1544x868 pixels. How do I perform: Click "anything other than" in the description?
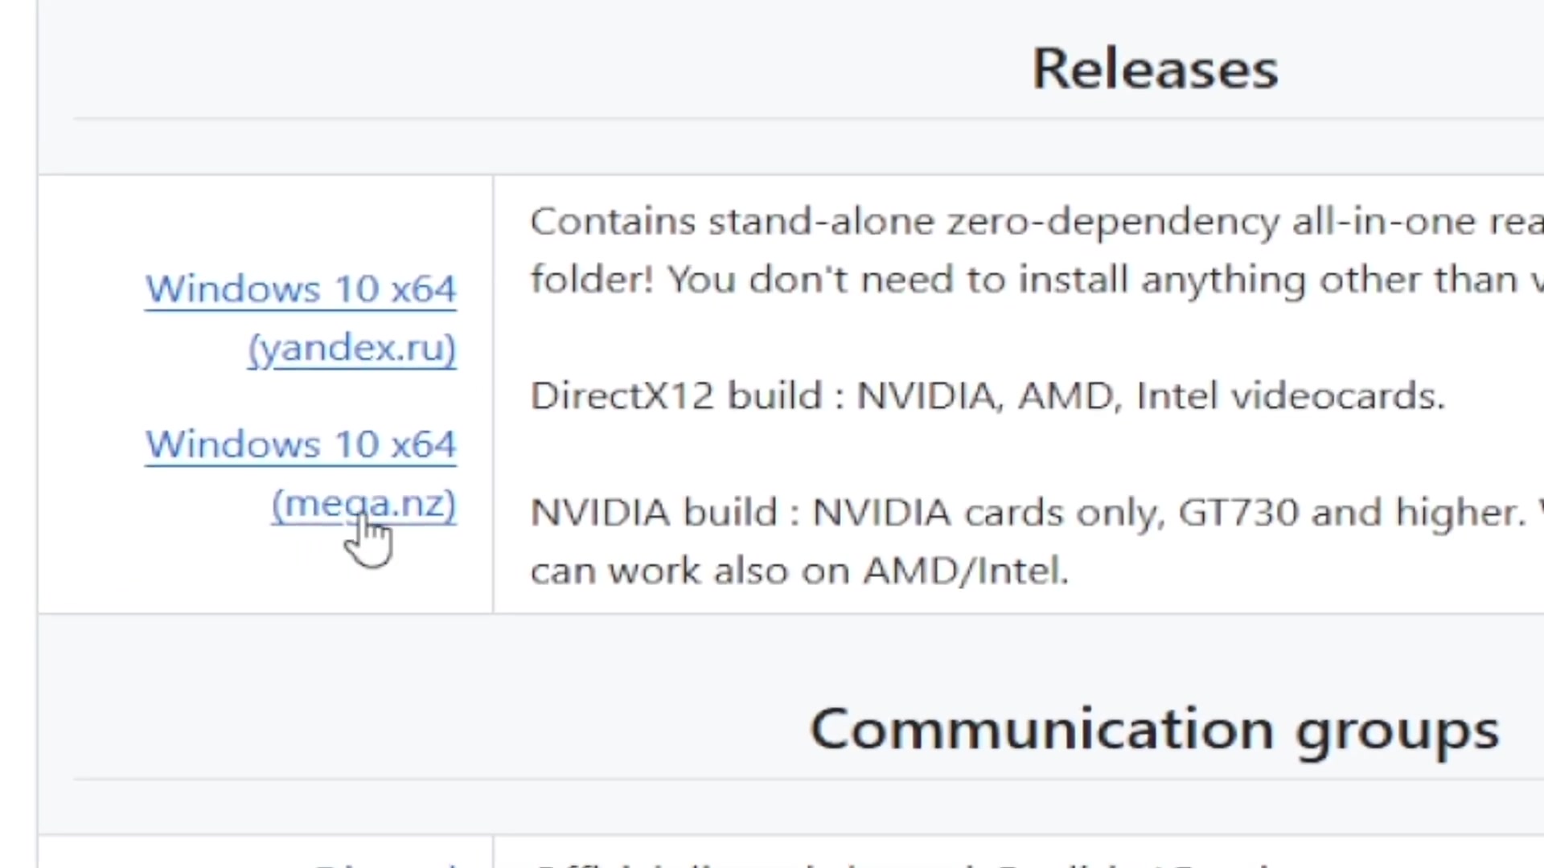[1328, 280]
